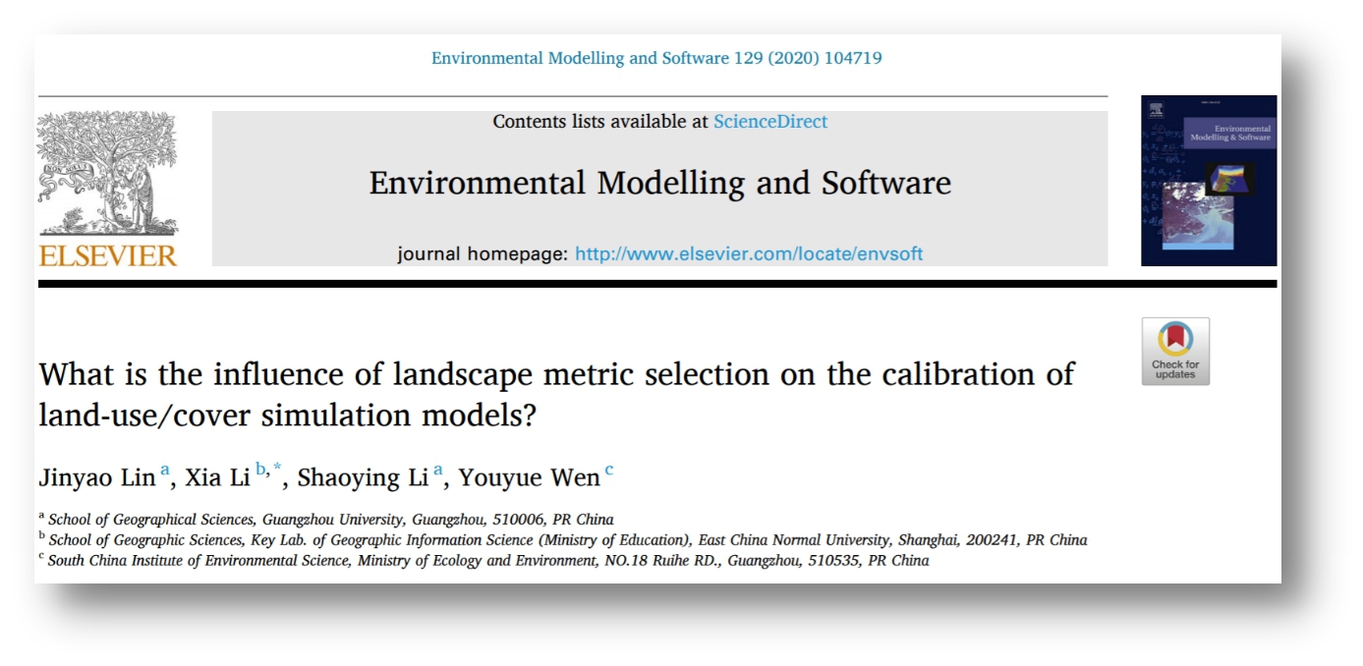Image resolution: width=1363 pixels, height=666 pixels.
Task: Click the ELSEVIER wordmark text
Action: point(108,255)
